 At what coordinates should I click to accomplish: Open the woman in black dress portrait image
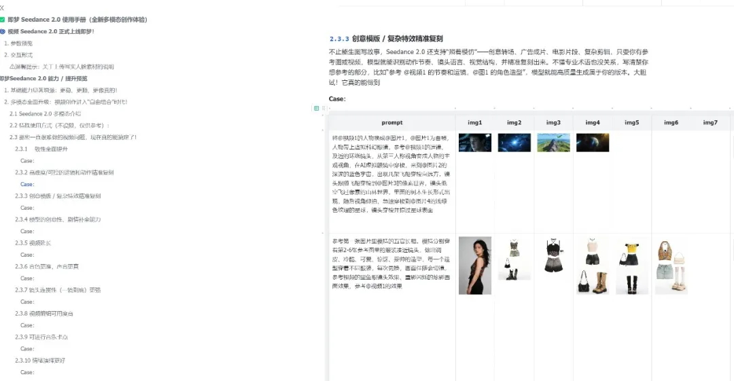pos(474,265)
